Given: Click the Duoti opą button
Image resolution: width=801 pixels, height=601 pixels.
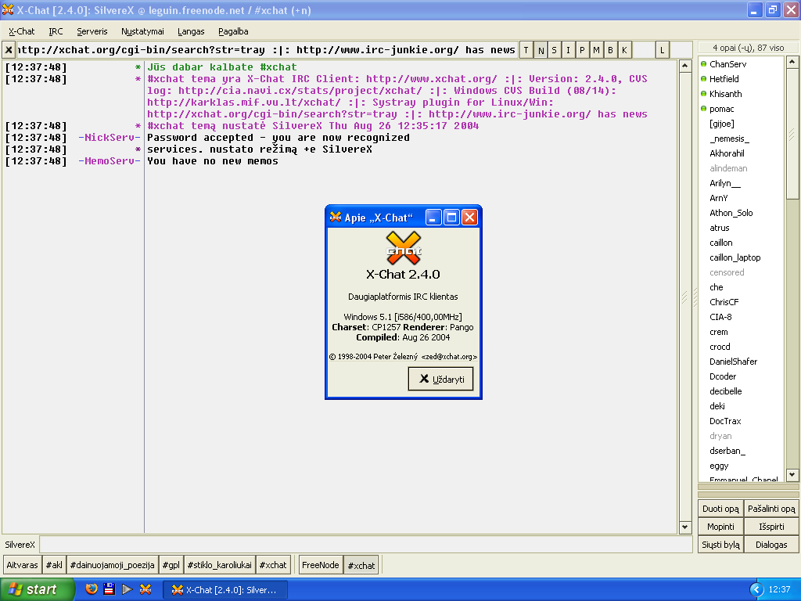Looking at the screenshot, I should click(x=720, y=509).
